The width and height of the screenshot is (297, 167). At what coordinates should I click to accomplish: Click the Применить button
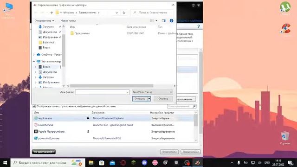tap(191, 152)
